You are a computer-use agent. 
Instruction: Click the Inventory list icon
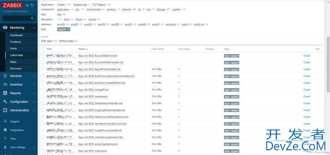pyautogui.click(x=5, y=85)
